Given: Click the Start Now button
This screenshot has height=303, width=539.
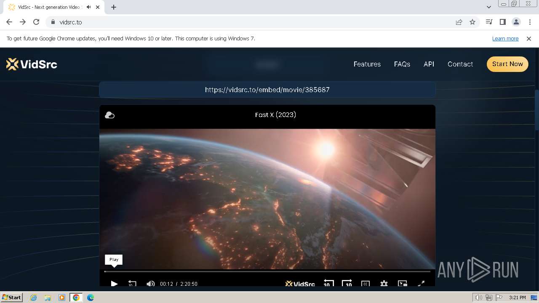Looking at the screenshot, I should pyautogui.click(x=507, y=64).
